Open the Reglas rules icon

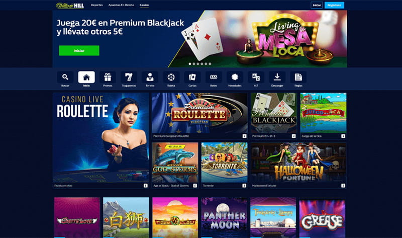[x=298, y=77]
